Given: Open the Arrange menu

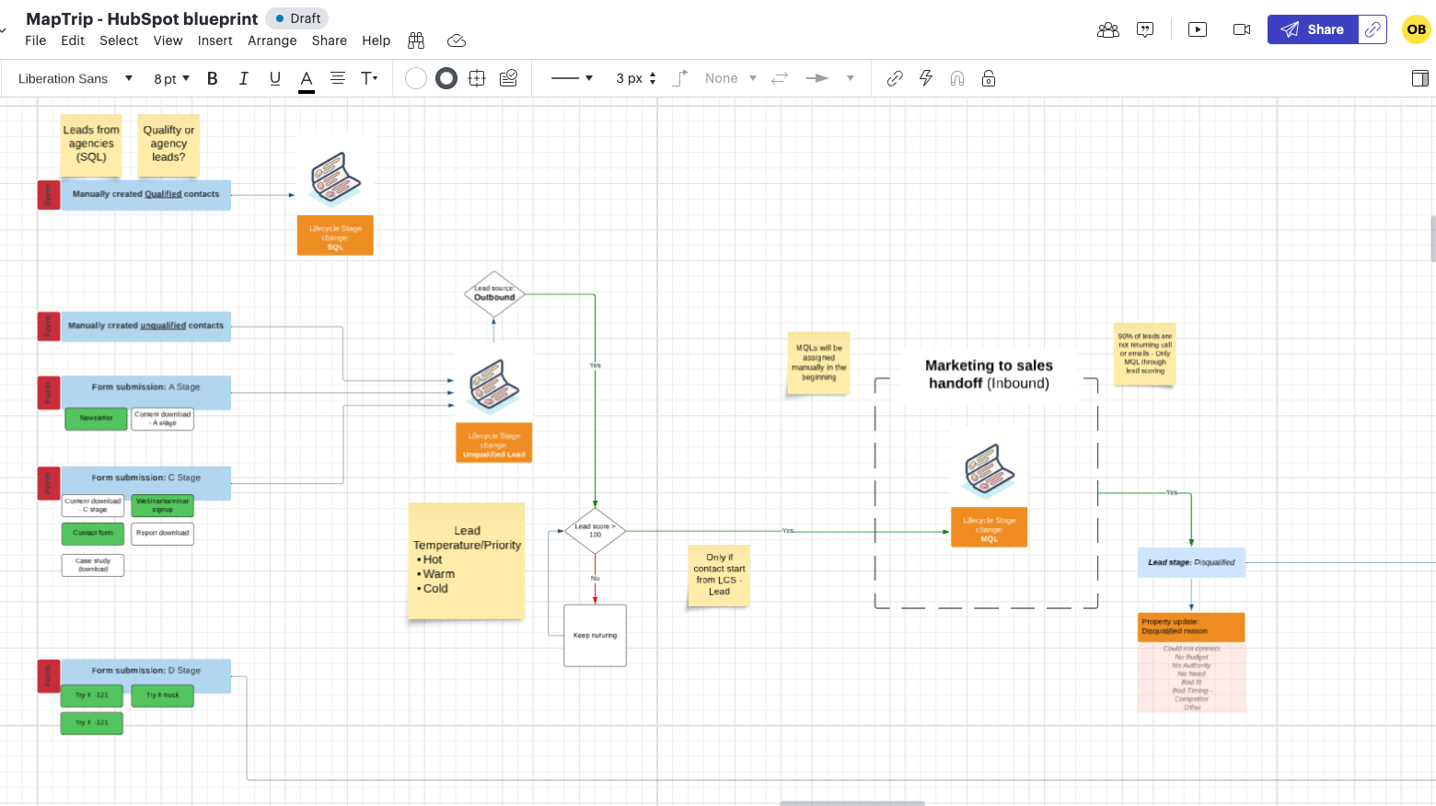Looking at the screenshot, I should point(272,40).
